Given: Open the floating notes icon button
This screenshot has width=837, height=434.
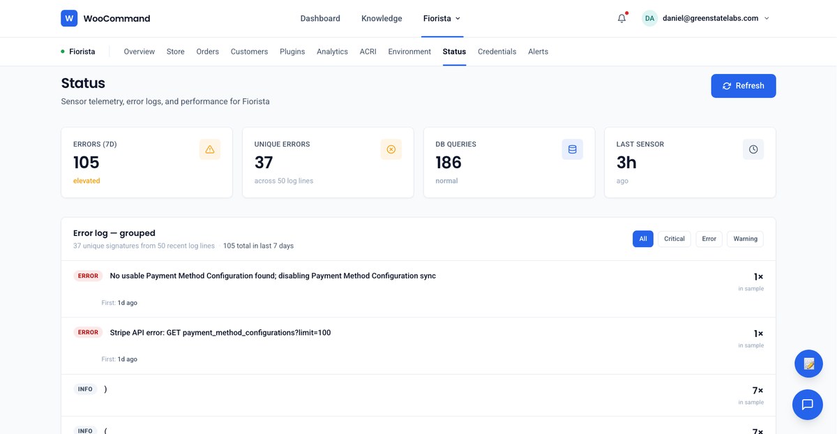Looking at the screenshot, I should tap(808, 364).
